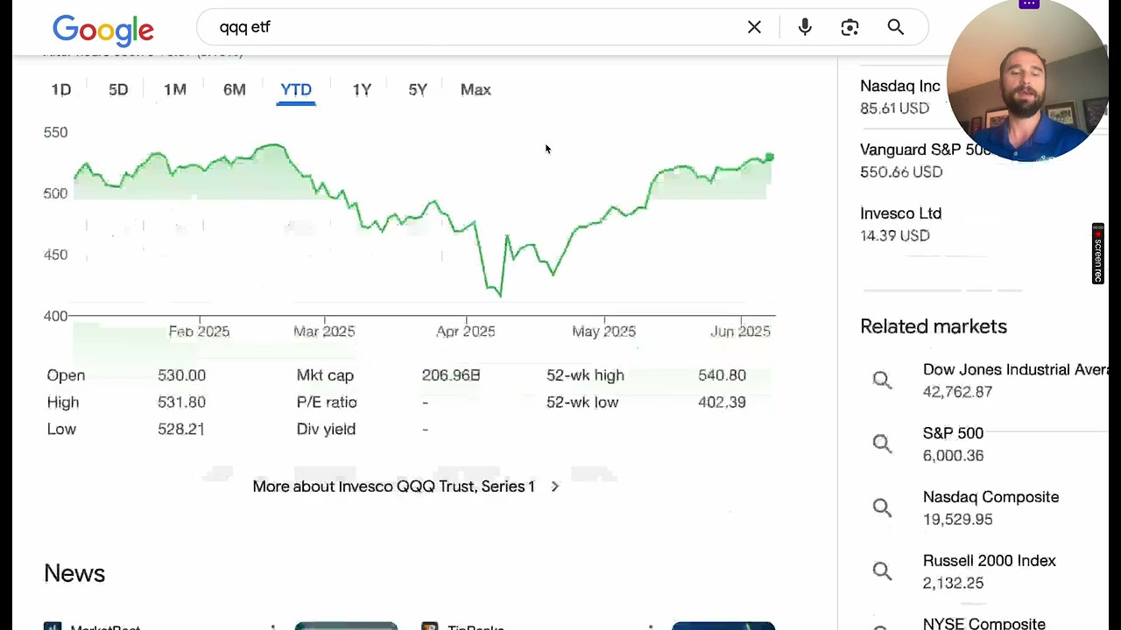Click the 52-wk low value 402.39
This screenshot has height=630, width=1121.
coord(722,402)
